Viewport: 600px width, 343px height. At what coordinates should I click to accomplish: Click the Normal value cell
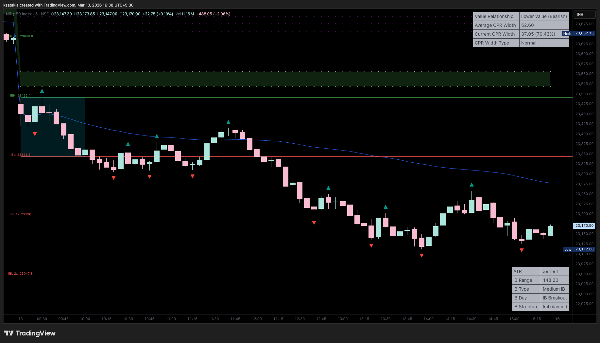[544, 43]
